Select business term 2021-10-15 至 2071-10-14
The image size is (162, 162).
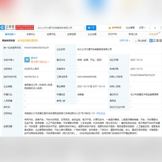point(91,86)
